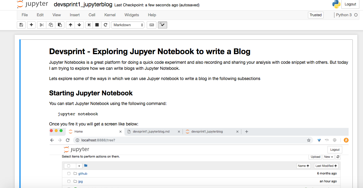
Task: Click the Python logo icon
Action: (336, 4)
